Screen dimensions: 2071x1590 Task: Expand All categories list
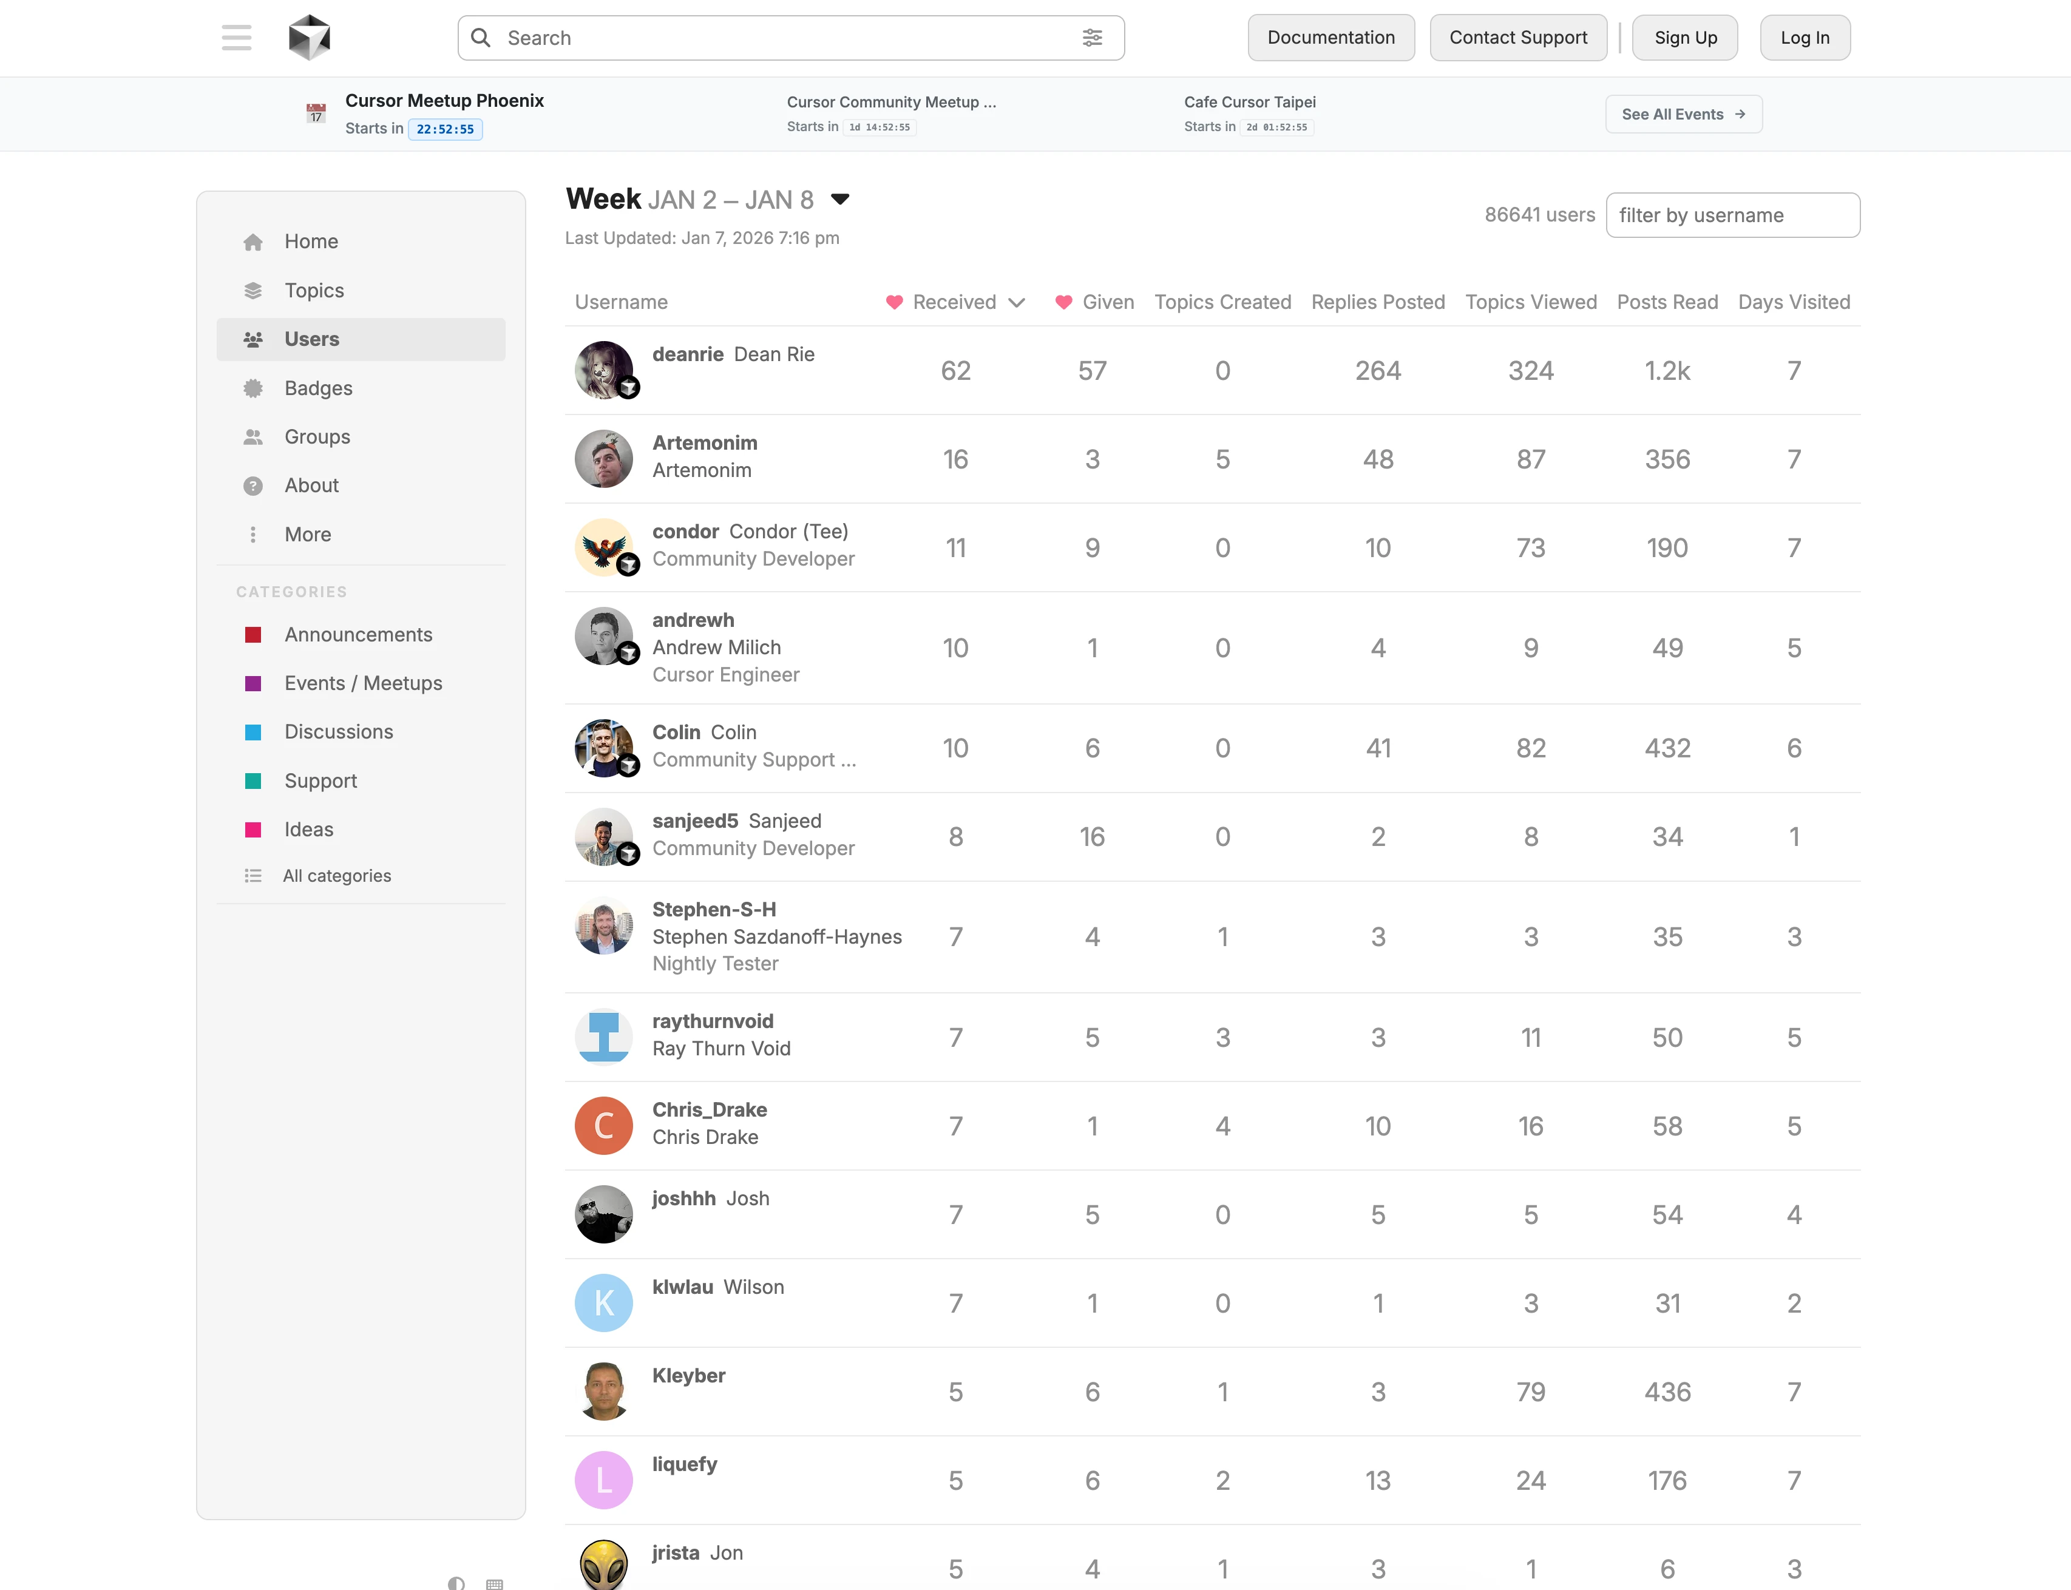[336, 876]
